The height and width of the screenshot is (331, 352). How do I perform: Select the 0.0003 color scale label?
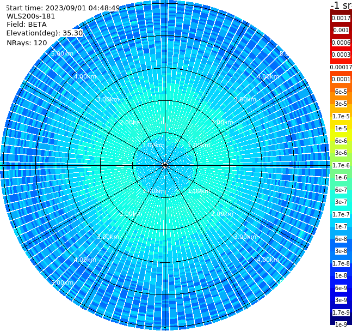pyautogui.click(x=341, y=55)
